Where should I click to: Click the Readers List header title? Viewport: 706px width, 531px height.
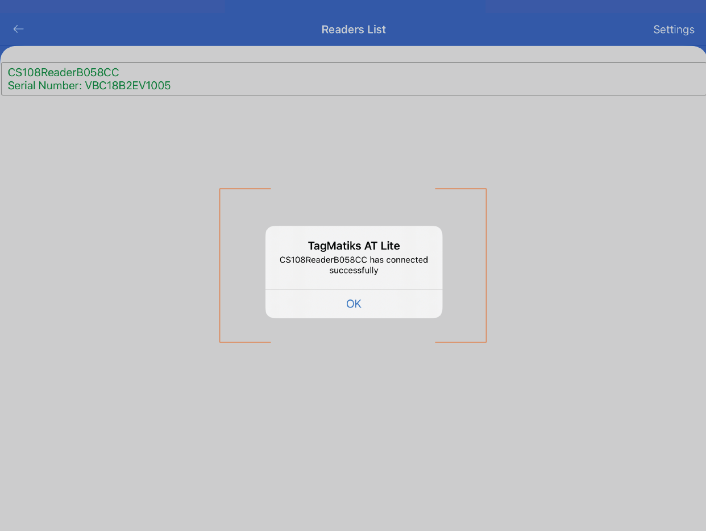(x=354, y=30)
